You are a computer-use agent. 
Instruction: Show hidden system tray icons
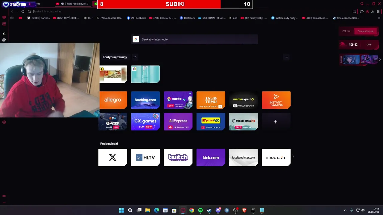point(345,210)
